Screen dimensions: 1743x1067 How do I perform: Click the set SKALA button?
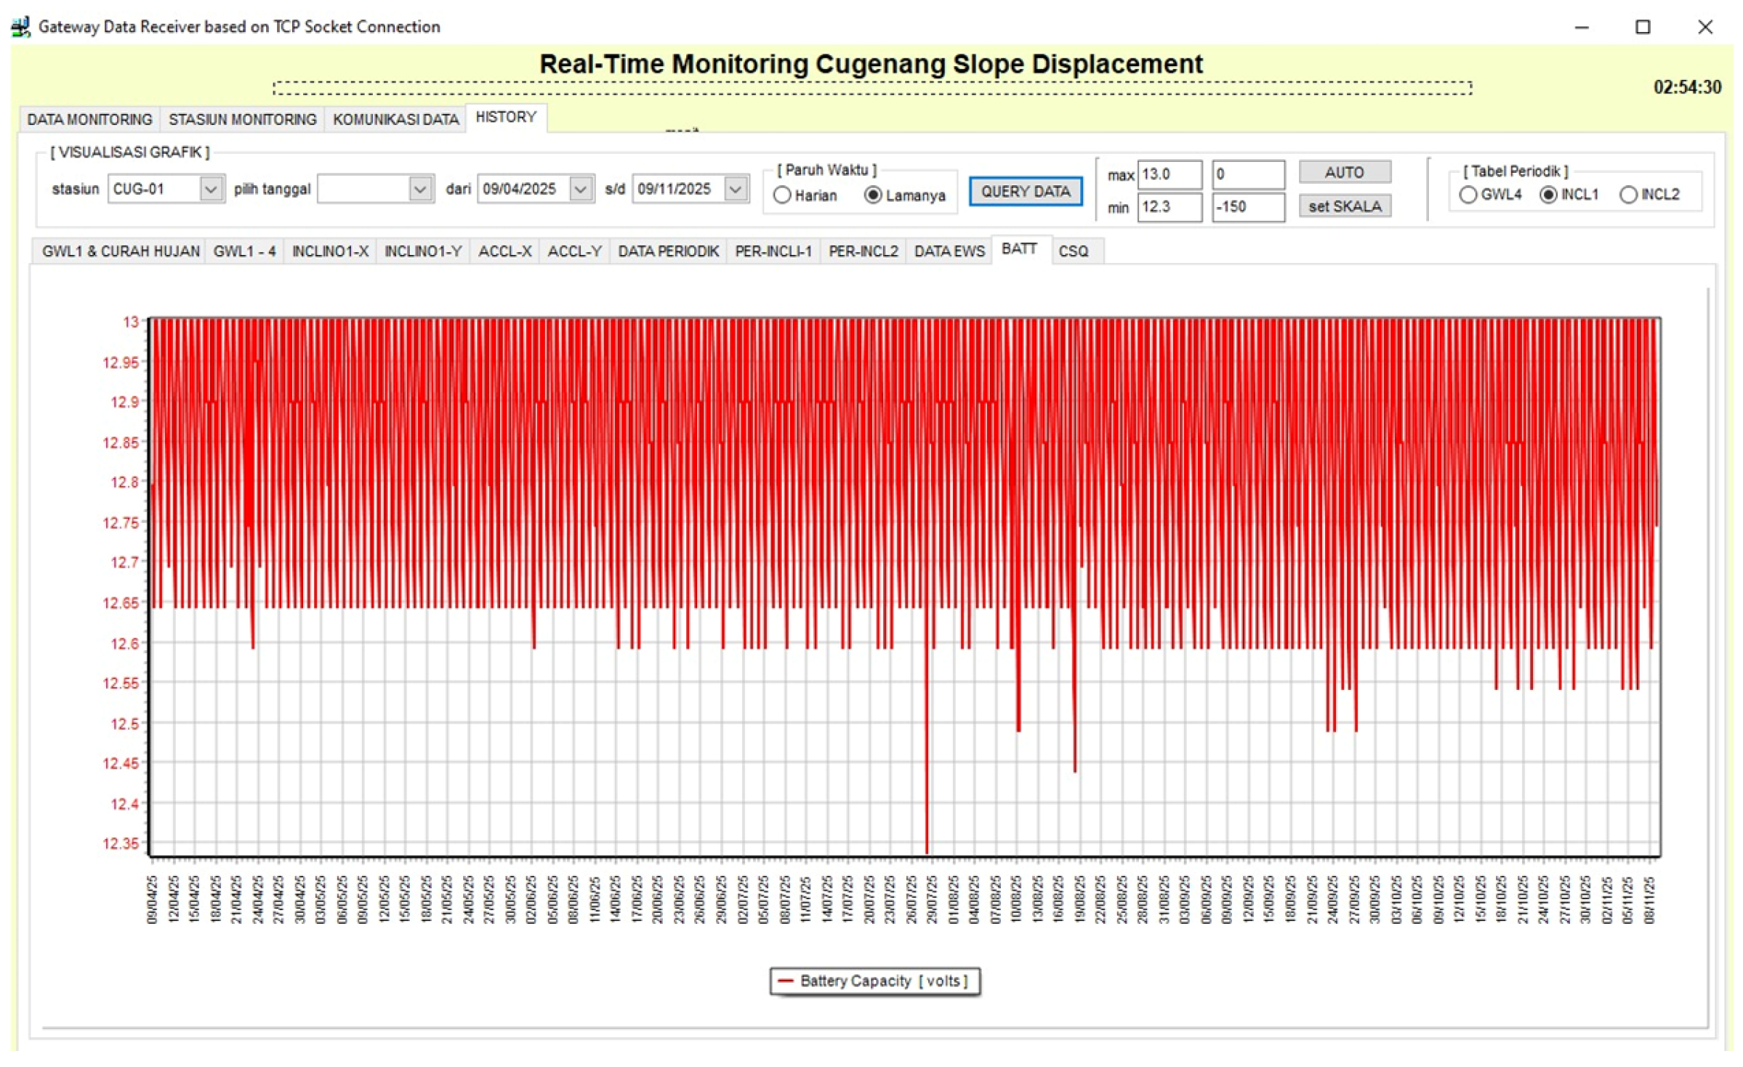pos(1345,206)
